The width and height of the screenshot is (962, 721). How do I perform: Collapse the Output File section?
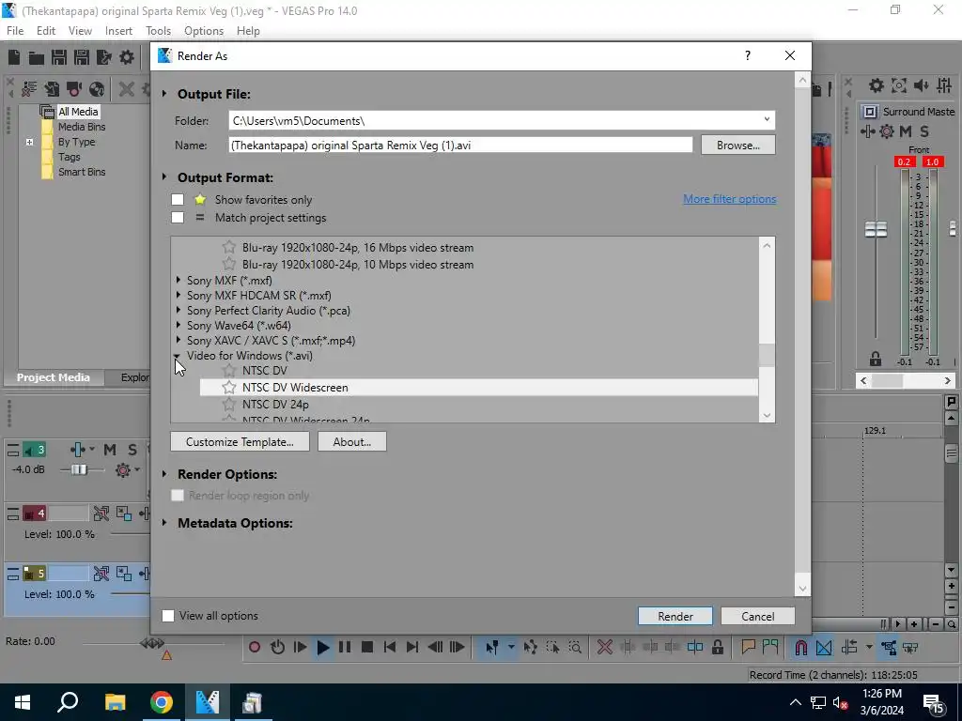pyautogui.click(x=164, y=94)
